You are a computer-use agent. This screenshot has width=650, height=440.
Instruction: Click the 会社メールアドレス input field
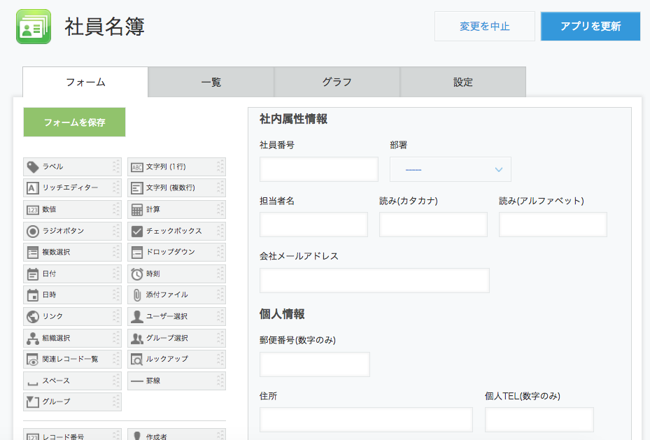point(374,281)
